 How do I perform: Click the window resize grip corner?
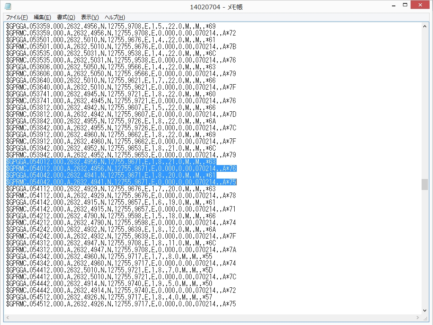point(425,318)
